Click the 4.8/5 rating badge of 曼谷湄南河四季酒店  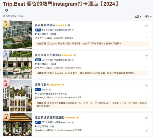pos(38,60)
